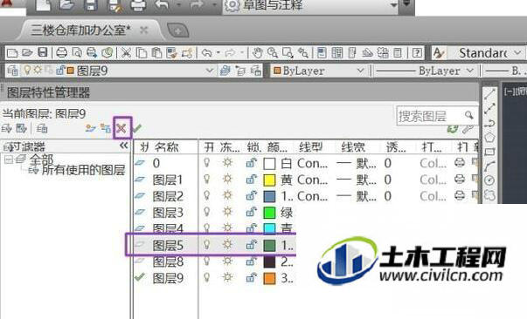The width and height of the screenshot is (527, 319).
Task: Click New Property Filter icon
Action: point(6,128)
